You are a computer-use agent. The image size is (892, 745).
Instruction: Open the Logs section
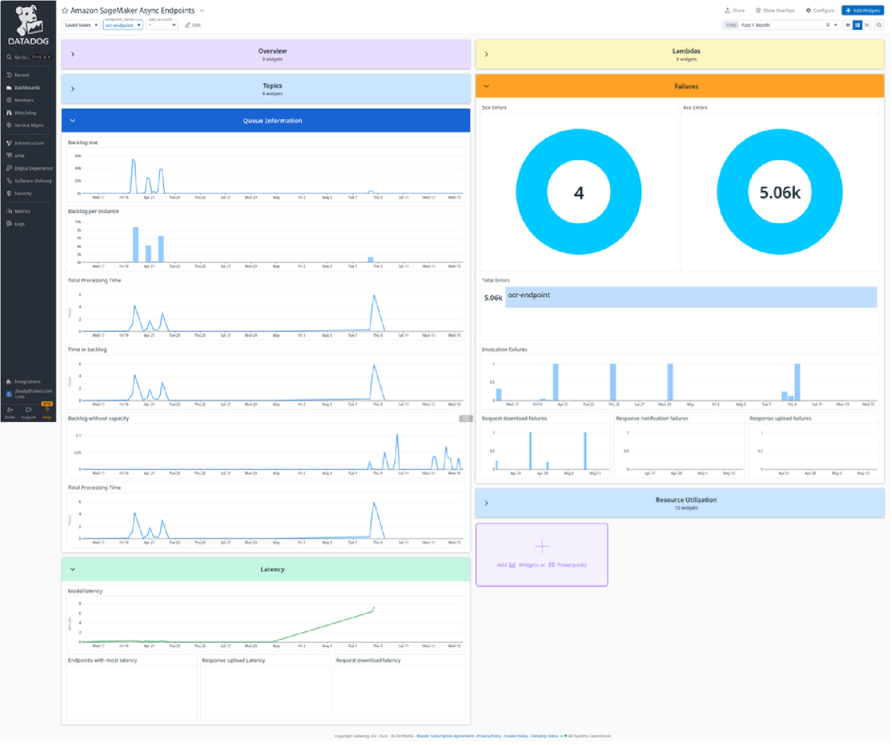pos(19,223)
